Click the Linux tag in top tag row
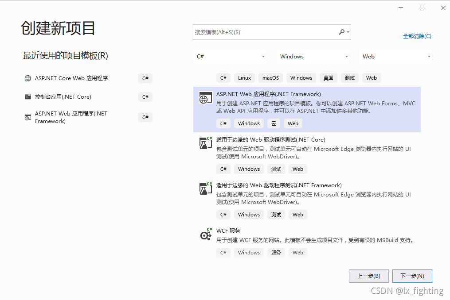This screenshot has width=450, height=300. [245, 78]
